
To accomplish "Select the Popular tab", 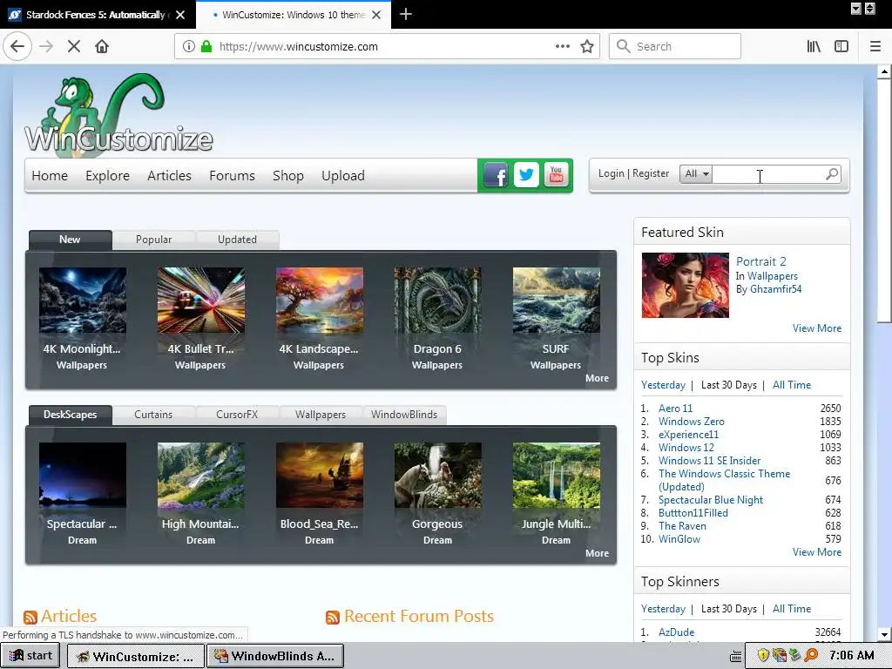I will [x=153, y=240].
